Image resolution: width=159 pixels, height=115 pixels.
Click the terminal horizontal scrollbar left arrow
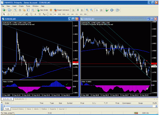point(4,106)
